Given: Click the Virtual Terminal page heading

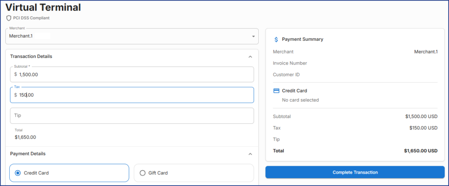Looking at the screenshot, I should [43, 7].
